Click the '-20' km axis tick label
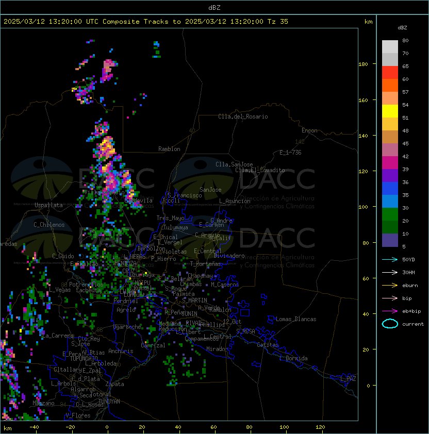 [70, 427]
